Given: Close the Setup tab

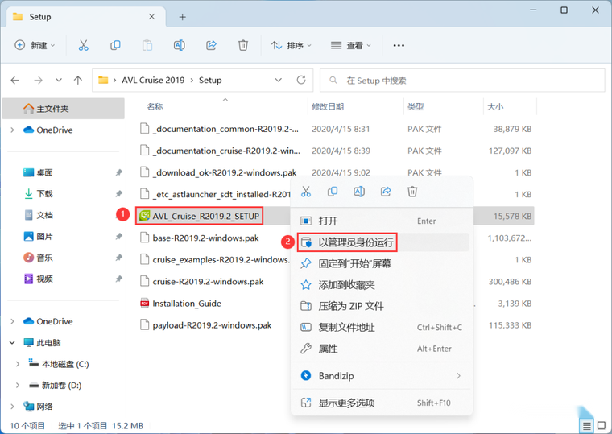Looking at the screenshot, I should pos(152,16).
